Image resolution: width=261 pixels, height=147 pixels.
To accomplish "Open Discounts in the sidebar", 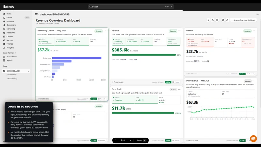I will coord(10,33).
